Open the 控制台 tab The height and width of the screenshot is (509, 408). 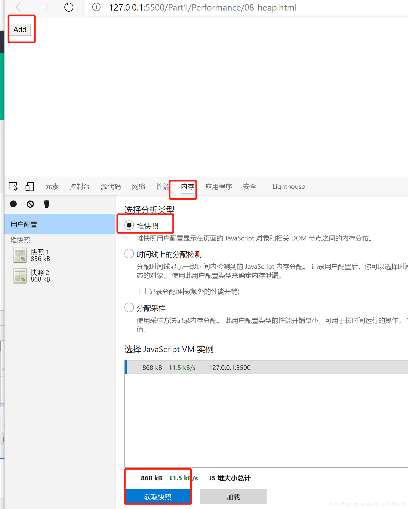(x=80, y=187)
